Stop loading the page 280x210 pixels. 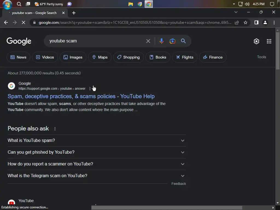point(24,22)
